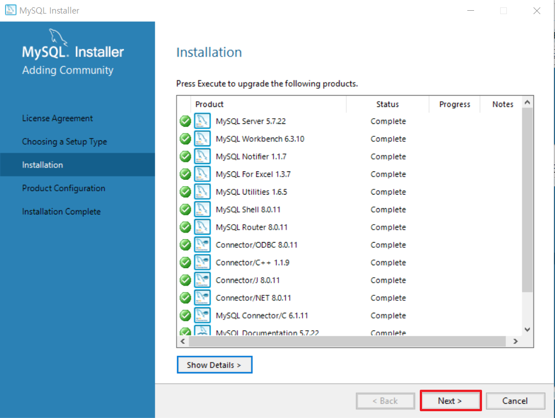Click the MySQL Installer title bar icon
555x418 pixels.
10,10
